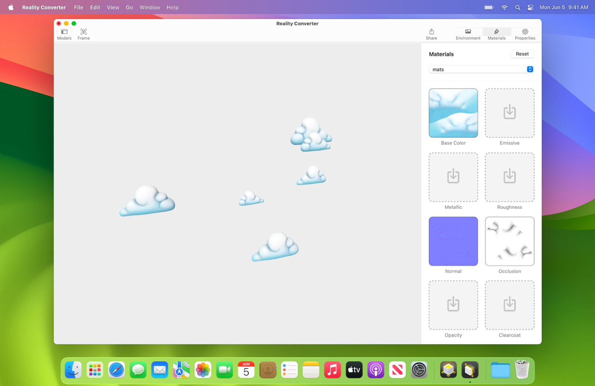The height and width of the screenshot is (386, 595).
Task: Open the Reality Converter app menu
Action: pos(44,7)
